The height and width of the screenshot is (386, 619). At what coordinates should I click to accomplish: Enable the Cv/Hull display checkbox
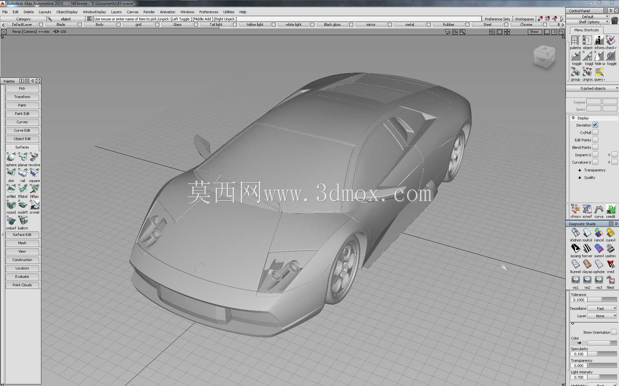coord(595,132)
